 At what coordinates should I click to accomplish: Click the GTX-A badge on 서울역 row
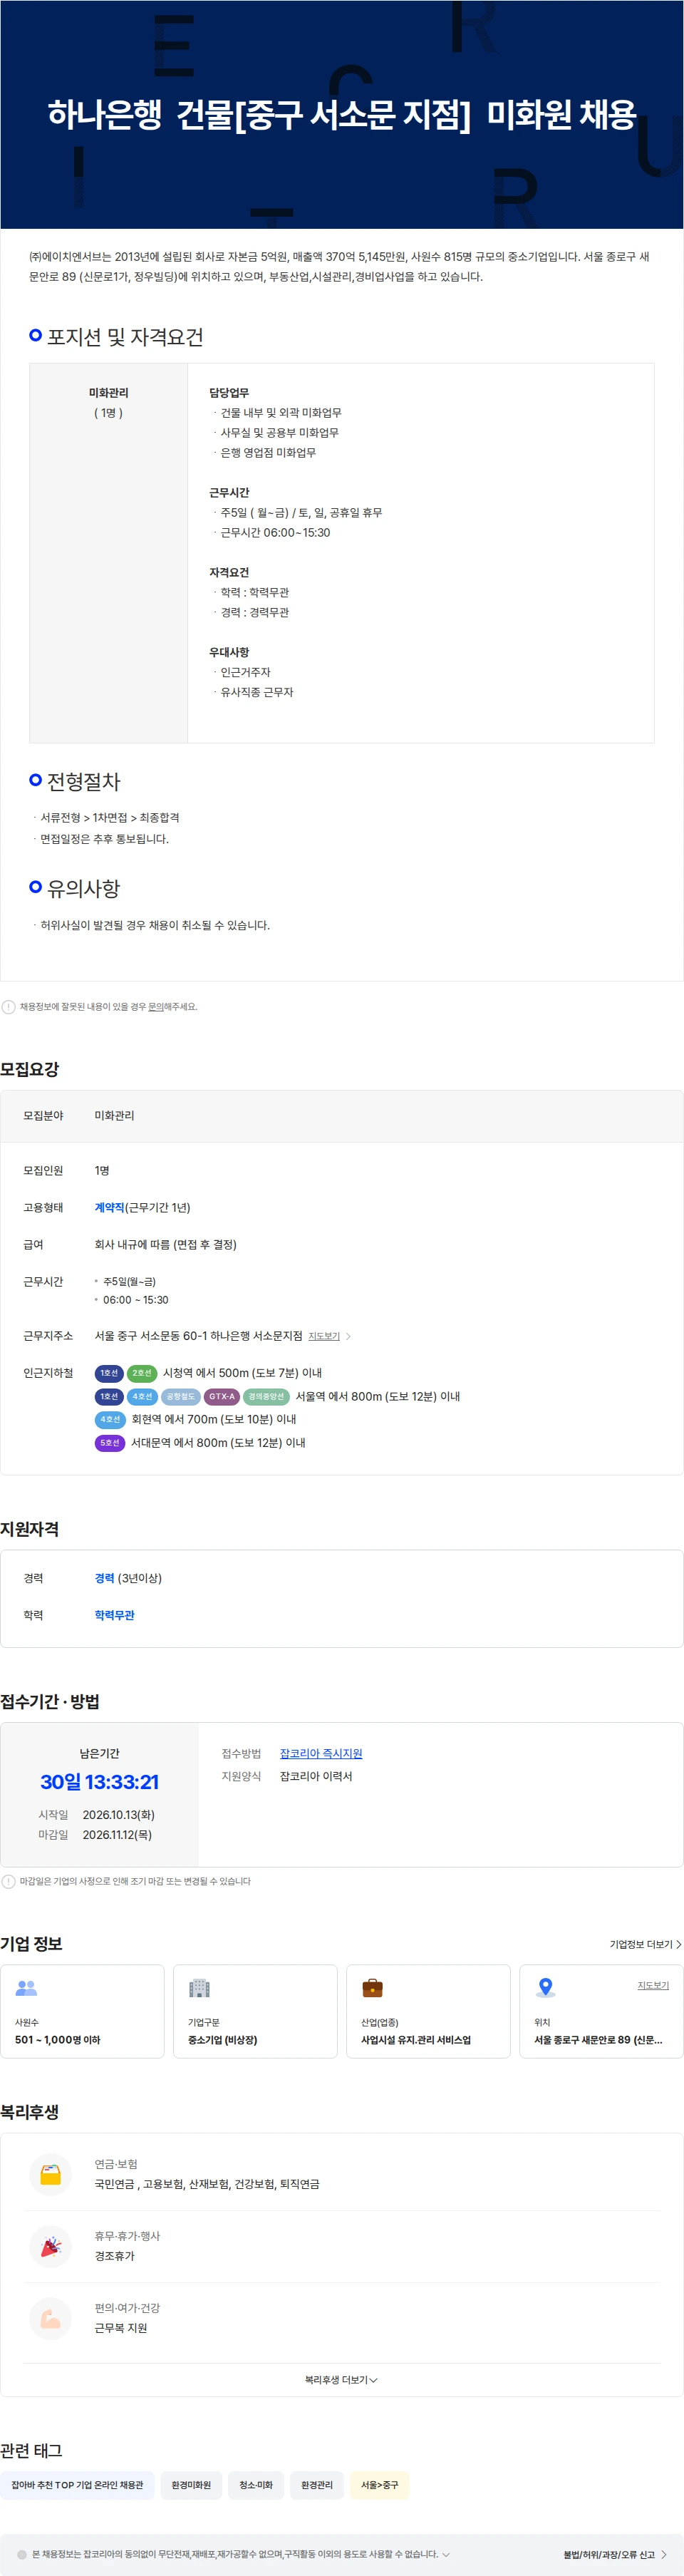click(222, 1396)
